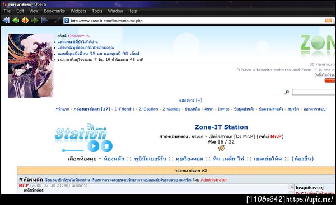Click the wand icon in the toolbar
The width and height of the screenshot is (336, 205).
(x=57, y=21)
